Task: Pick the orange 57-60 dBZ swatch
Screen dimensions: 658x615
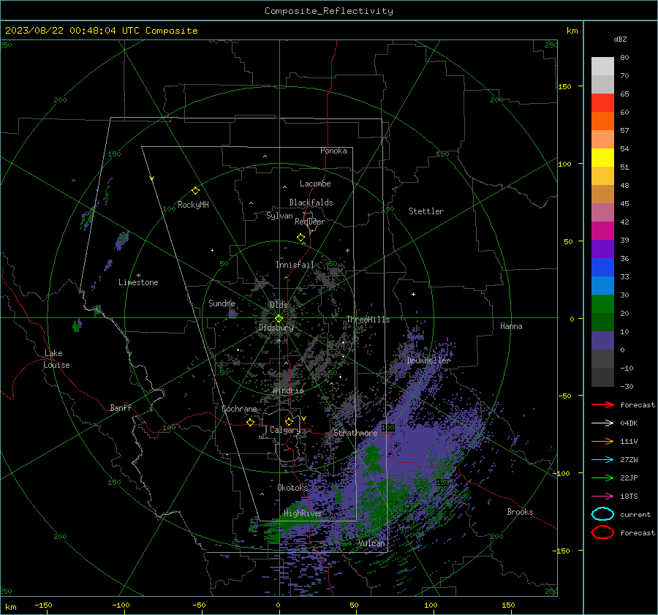Action: tap(602, 121)
